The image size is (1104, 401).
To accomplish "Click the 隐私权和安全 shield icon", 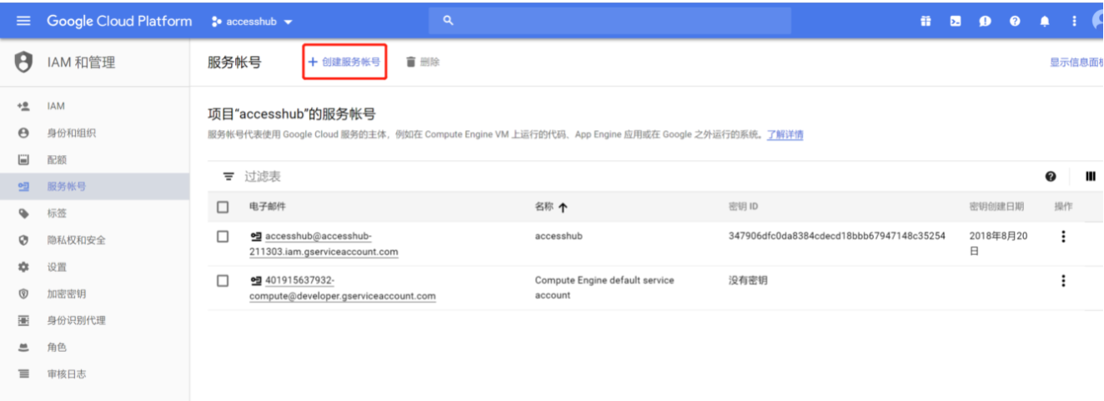I will coord(23,240).
